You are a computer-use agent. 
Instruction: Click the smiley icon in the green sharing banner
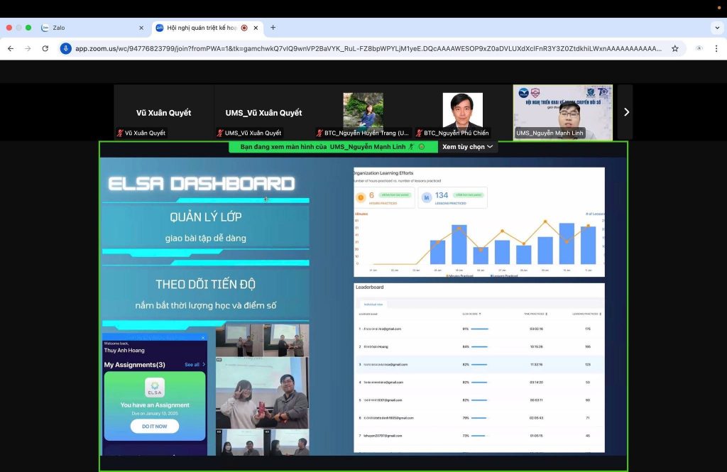(x=422, y=147)
